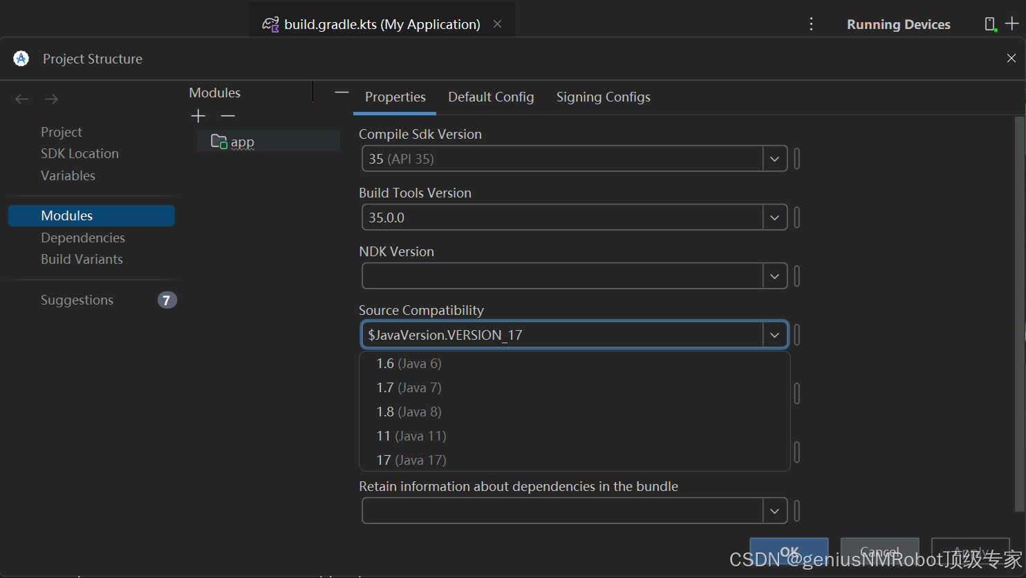
Task: Go to the SDK Location section
Action: tap(80, 153)
